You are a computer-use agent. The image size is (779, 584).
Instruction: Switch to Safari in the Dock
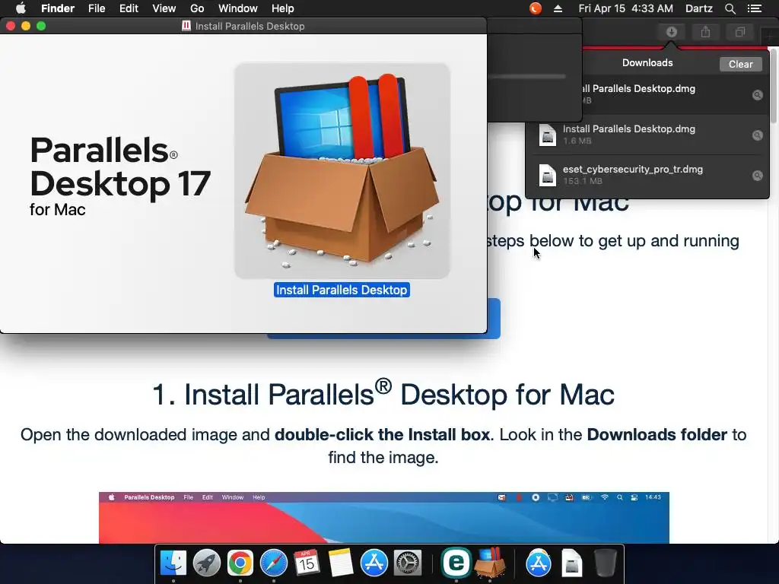click(x=274, y=563)
